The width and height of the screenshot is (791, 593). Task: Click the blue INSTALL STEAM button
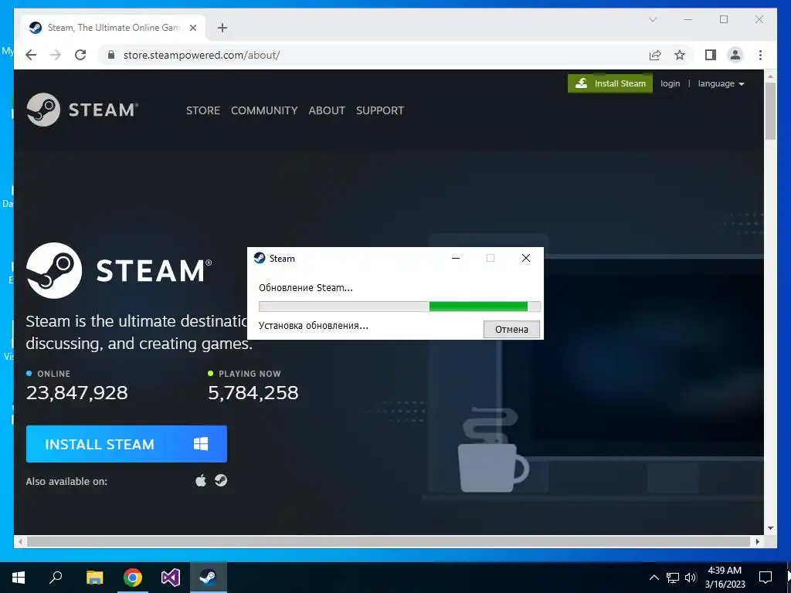(127, 444)
